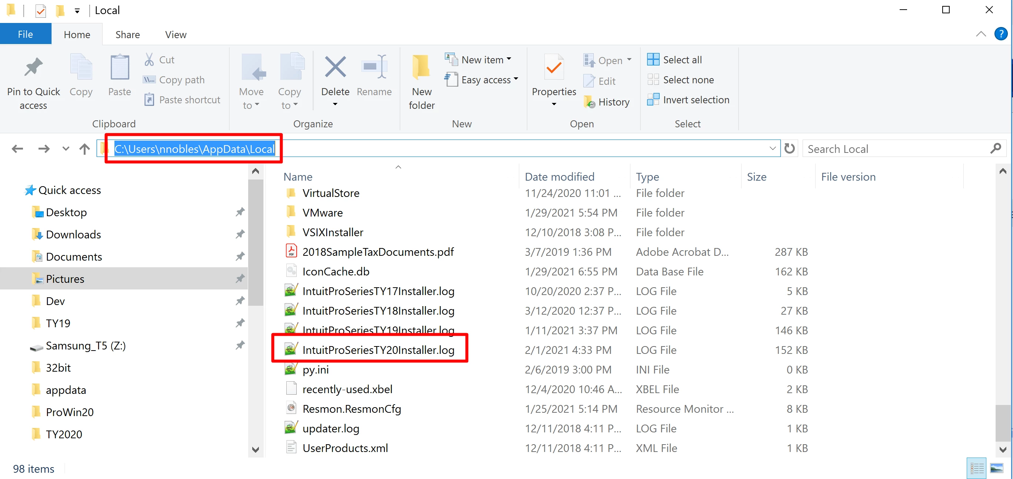The height and width of the screenshot is (479, 1013).
Task: Open Quick access in navigation pane
Action: (63, 190)
